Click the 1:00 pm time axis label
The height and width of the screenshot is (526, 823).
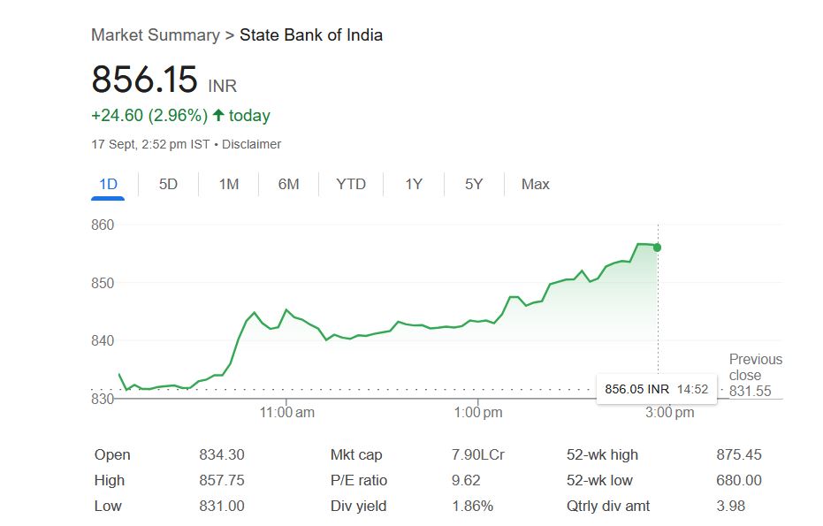click(x=479, y=412)
